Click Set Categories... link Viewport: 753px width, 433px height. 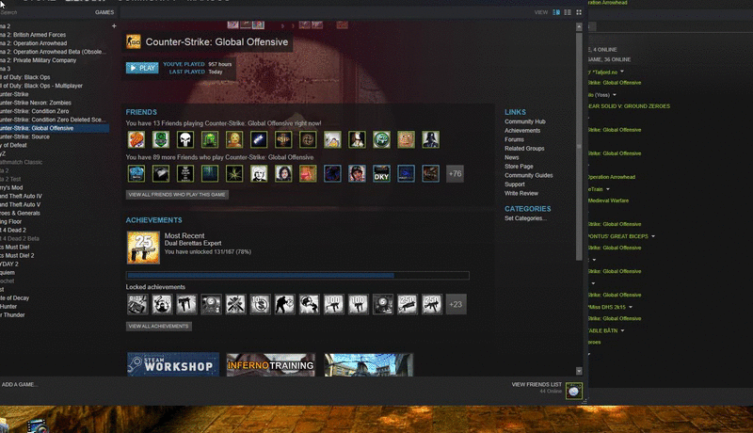525,218
